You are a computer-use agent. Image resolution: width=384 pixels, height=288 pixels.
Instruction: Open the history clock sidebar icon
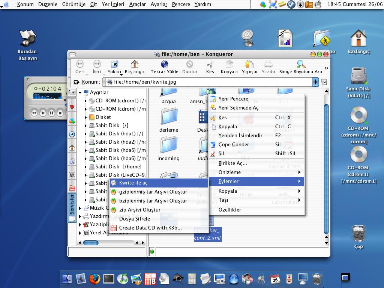(72, 134)
